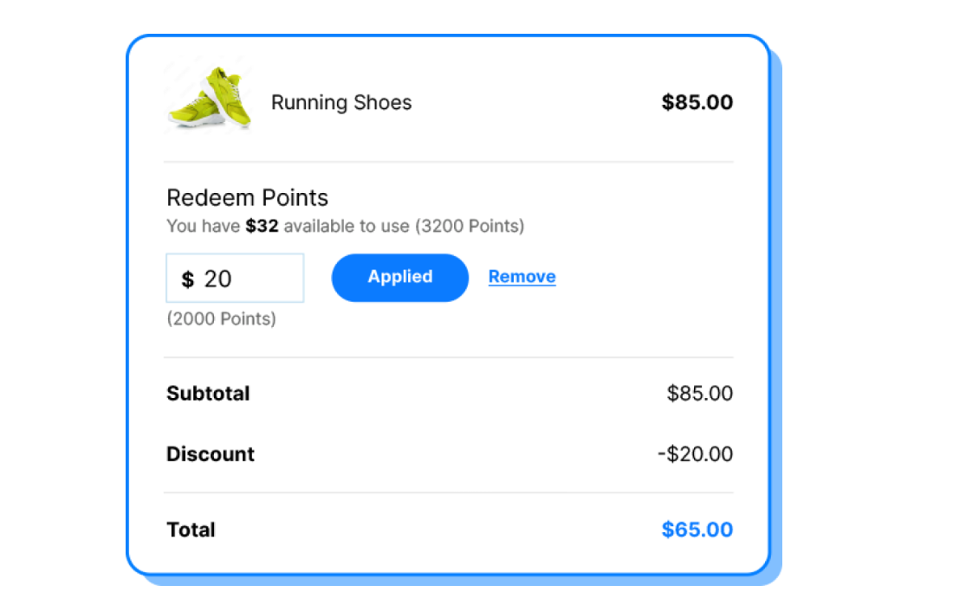The image size is (953, 611).
Task: Click the Total label
Action: pyautogui.click(x=191, y=530)
